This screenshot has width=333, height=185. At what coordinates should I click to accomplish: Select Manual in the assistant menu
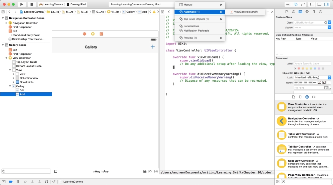[x=199, y=5]
